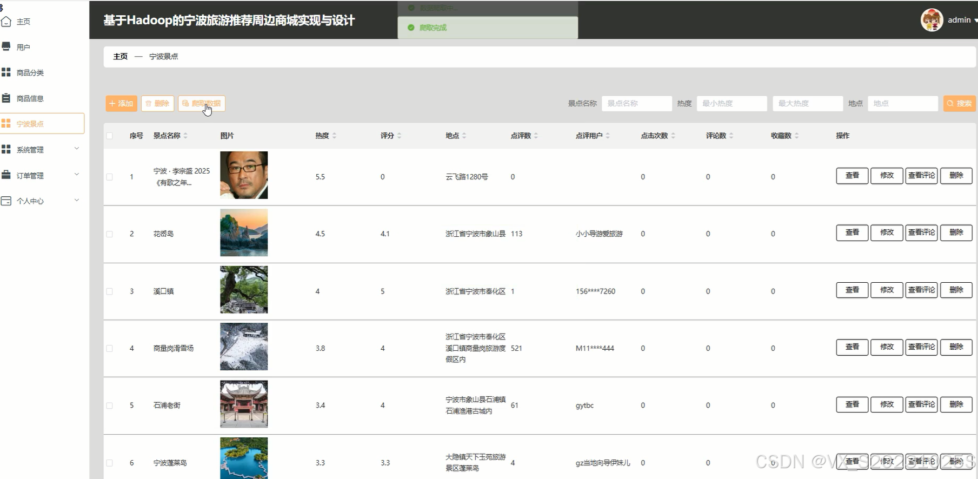Focus the 地点 input field
The image size is (978, 479).
click(903, 103)
